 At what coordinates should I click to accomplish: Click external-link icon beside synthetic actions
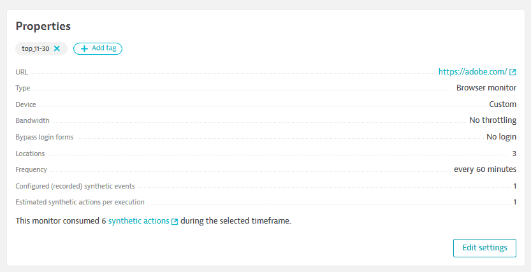(x=175, y=222)
